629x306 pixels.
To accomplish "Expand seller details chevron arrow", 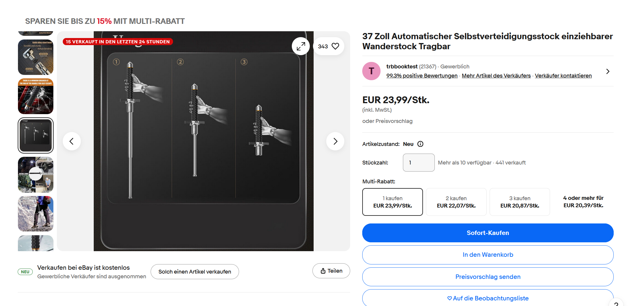I will (608, 71).
